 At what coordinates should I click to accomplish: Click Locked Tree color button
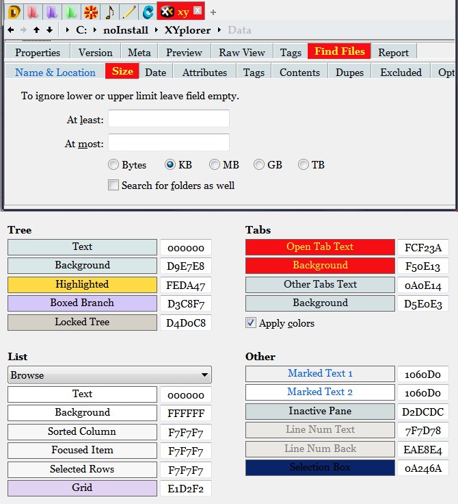click(82, 322)
